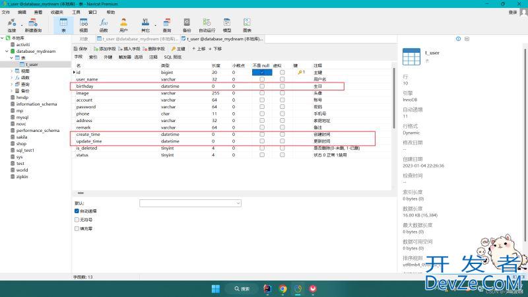The image size is (528, 297).
Task: Expand the 视图 views tree node
Action: [11, 71]
